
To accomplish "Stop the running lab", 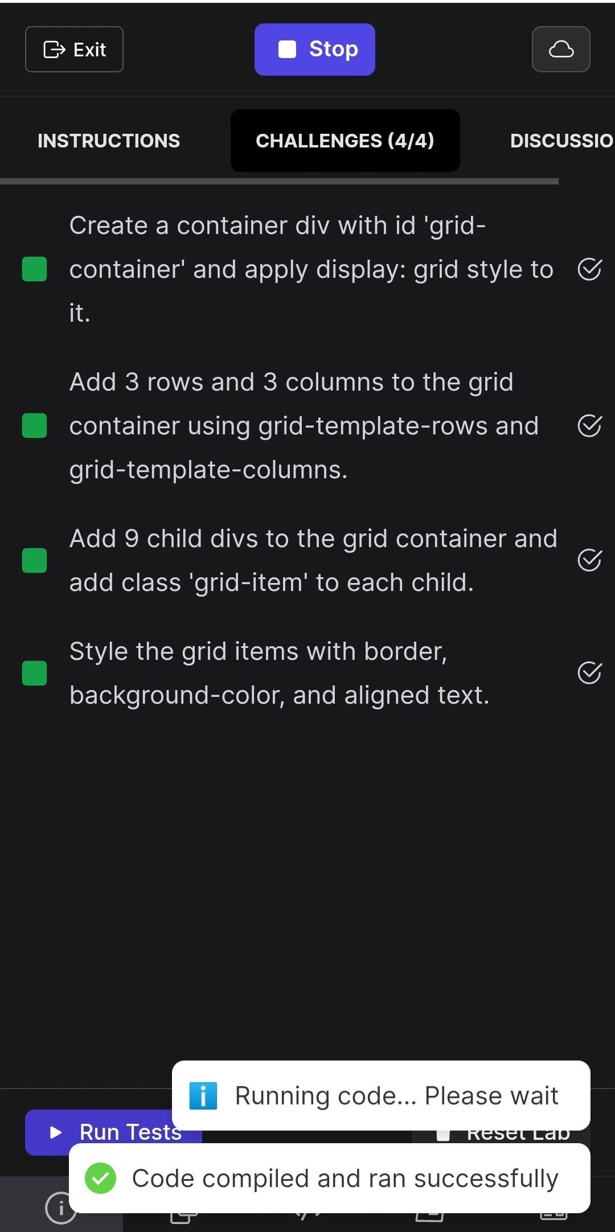I will [x=315, y=50].
